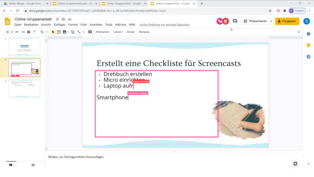Select the paint format tool
Image resolution: width=314 pixels, height=177 pixels.
34,32
